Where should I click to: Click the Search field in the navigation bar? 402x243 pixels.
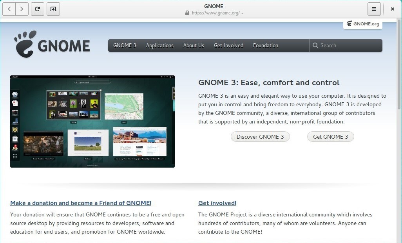pos(346,45)
